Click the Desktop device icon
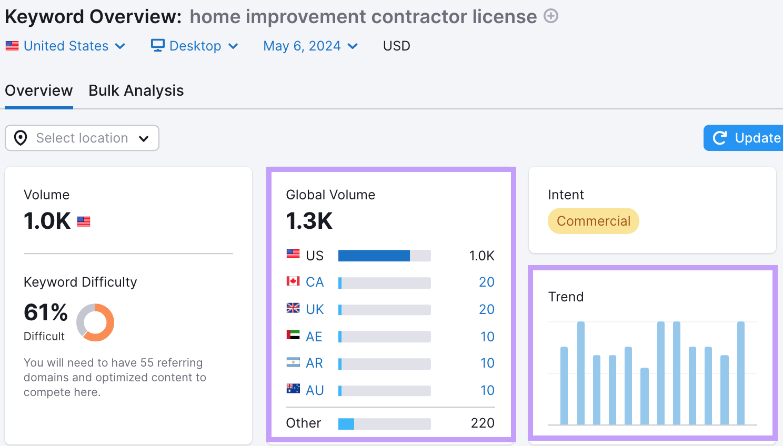 (157, 46)
